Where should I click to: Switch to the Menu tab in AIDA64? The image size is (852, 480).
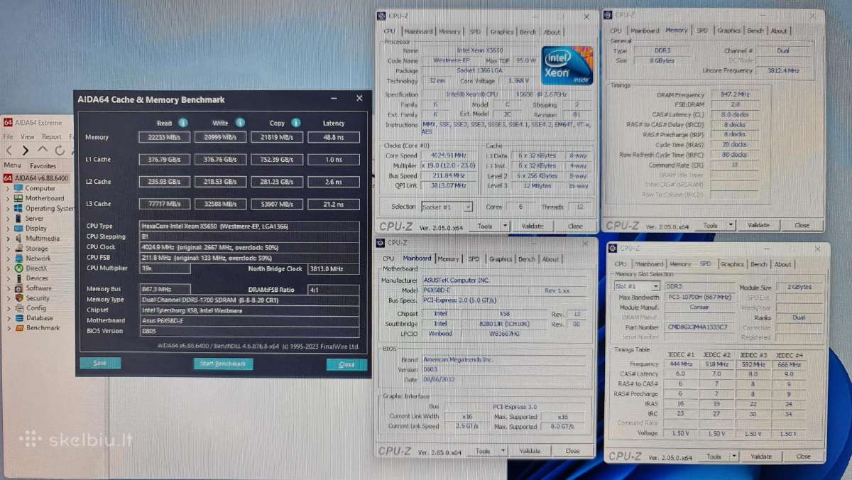point(12,165)
